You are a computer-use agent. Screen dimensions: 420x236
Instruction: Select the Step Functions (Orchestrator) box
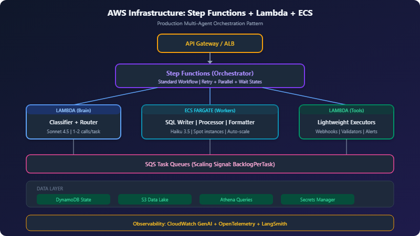[x=209, y=76]
